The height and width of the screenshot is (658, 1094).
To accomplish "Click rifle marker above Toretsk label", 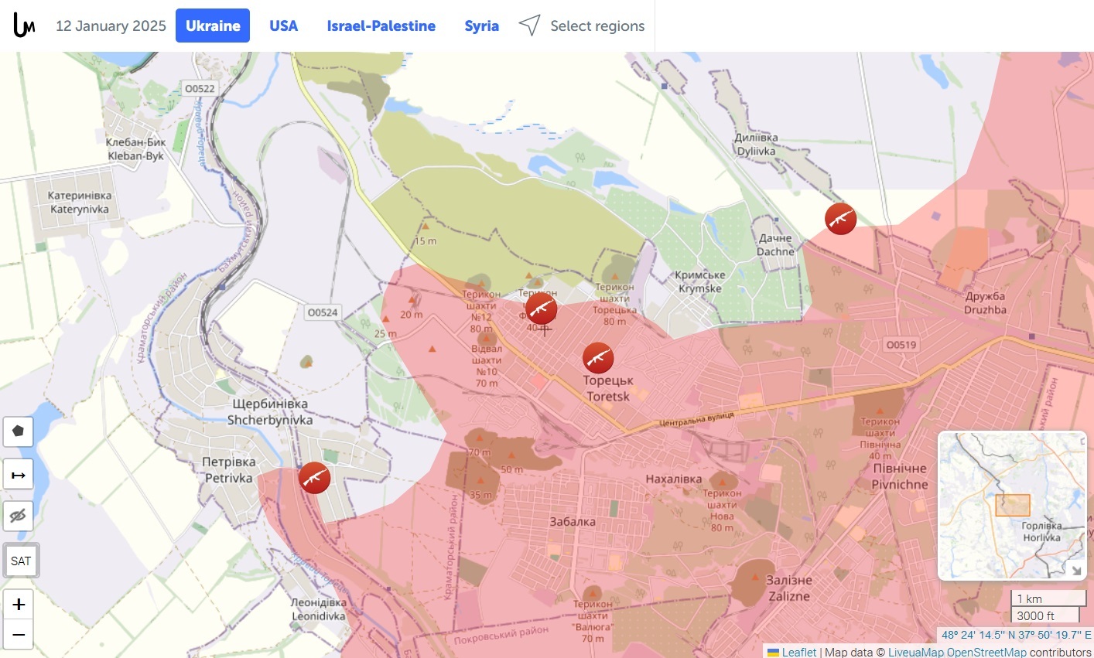I will (597, 357).
